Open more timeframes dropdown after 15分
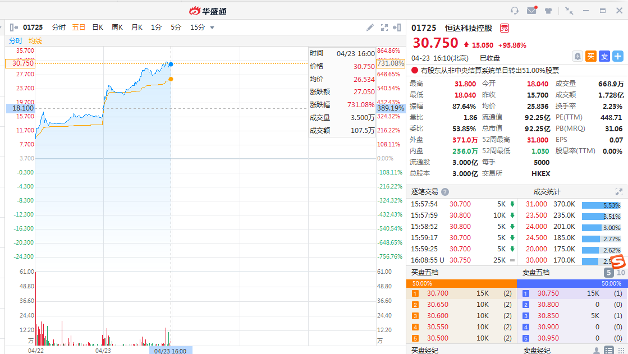The image size is (628, 354). pos(212,27)
